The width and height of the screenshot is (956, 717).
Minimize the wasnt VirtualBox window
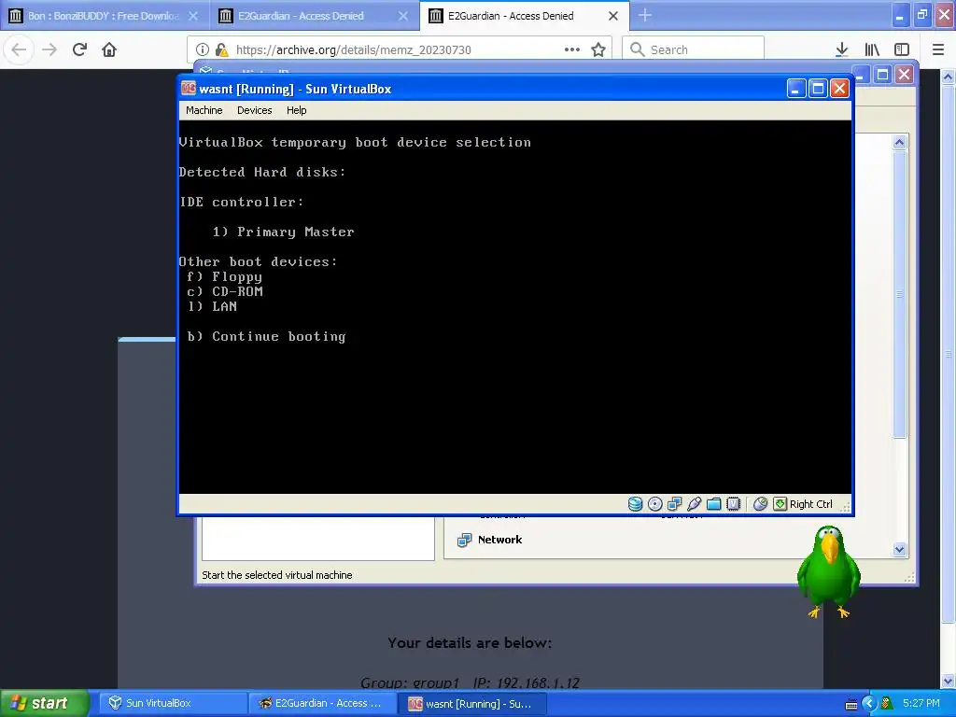click(795, 89)
